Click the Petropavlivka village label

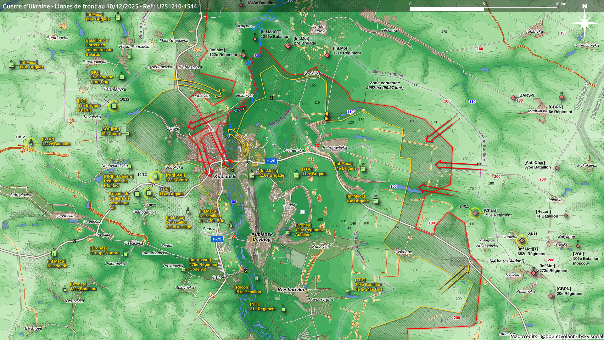tap(335, 147)
